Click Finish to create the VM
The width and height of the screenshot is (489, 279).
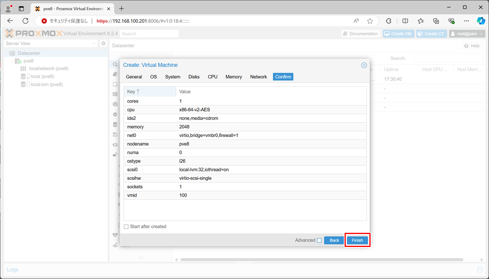[357, 240]
